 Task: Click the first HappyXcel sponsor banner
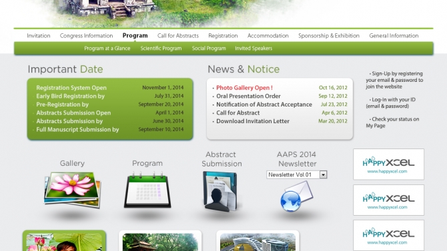pyautogui.click(x=388, y=164)
